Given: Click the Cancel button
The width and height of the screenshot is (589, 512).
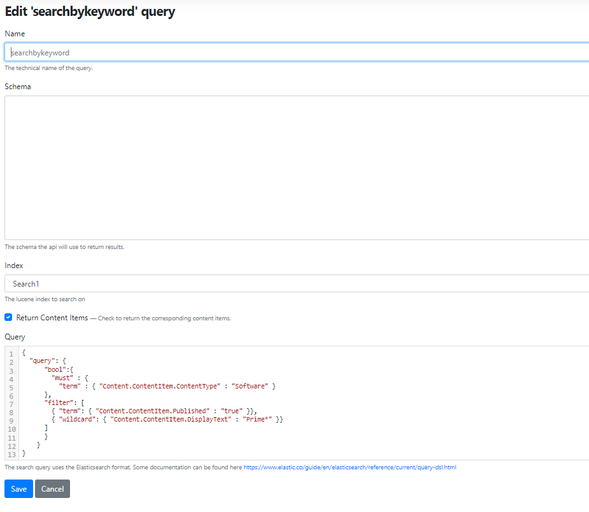Looking at the screenshot, I should 53,488.
